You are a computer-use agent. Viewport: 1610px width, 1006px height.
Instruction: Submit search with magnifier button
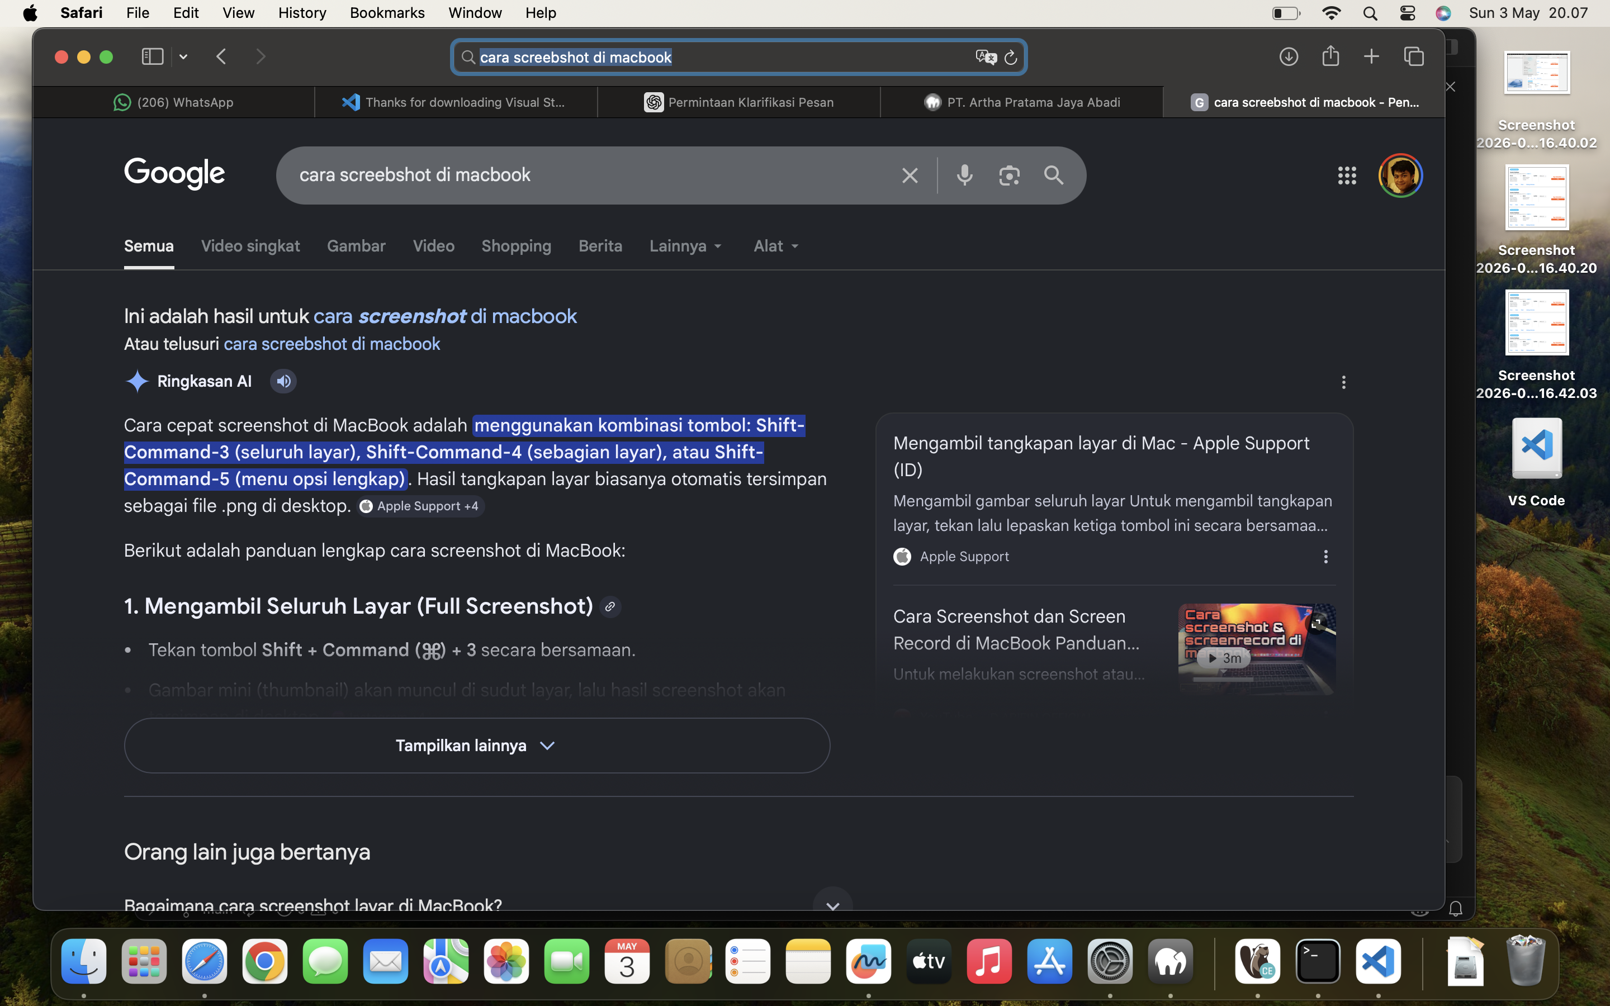pos(1054,175)
